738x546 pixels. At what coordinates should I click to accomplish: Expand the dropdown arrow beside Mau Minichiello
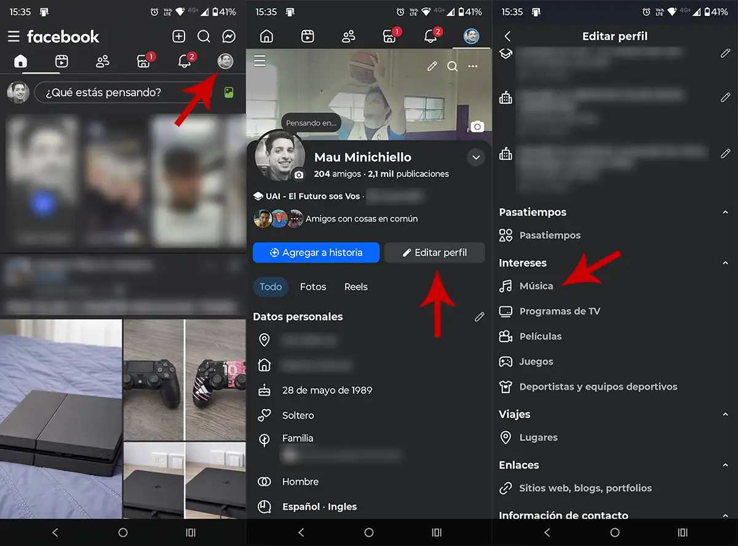click(x=475, y=158)
